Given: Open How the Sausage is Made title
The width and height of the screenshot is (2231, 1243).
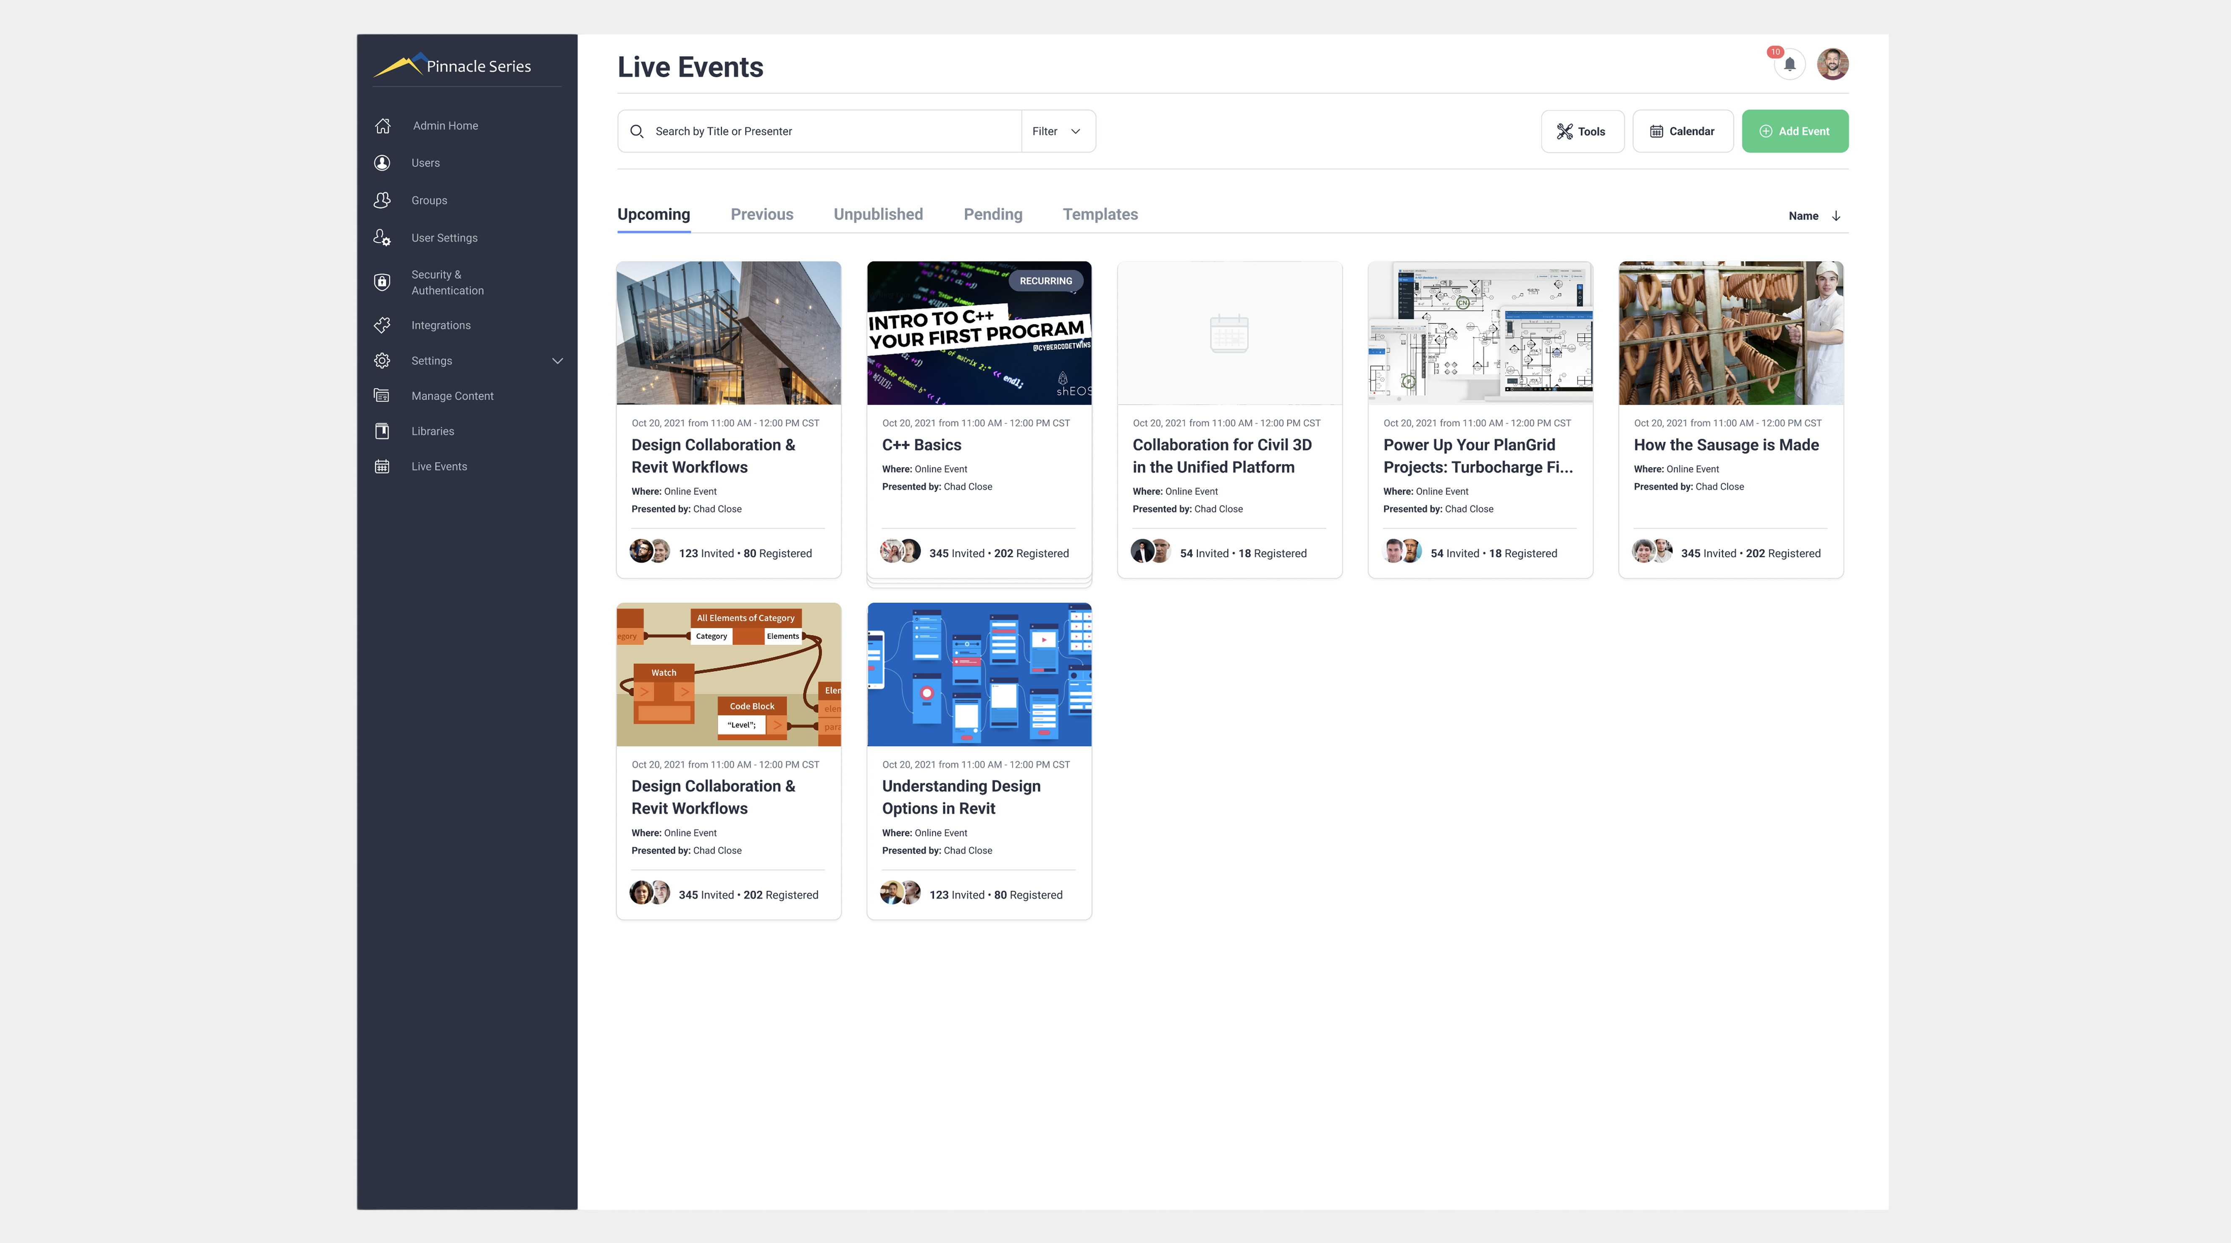Looking at the screenshot, I should 1726,444.
